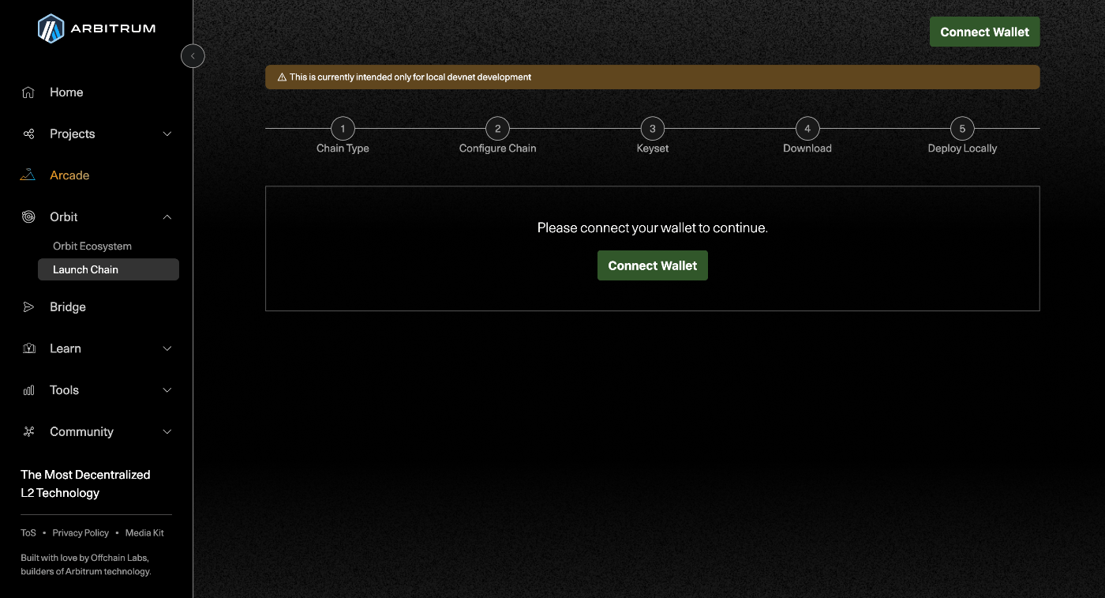
Task: Open the Media Kit link
Action: pyautogui.click(x=144, y=533)
